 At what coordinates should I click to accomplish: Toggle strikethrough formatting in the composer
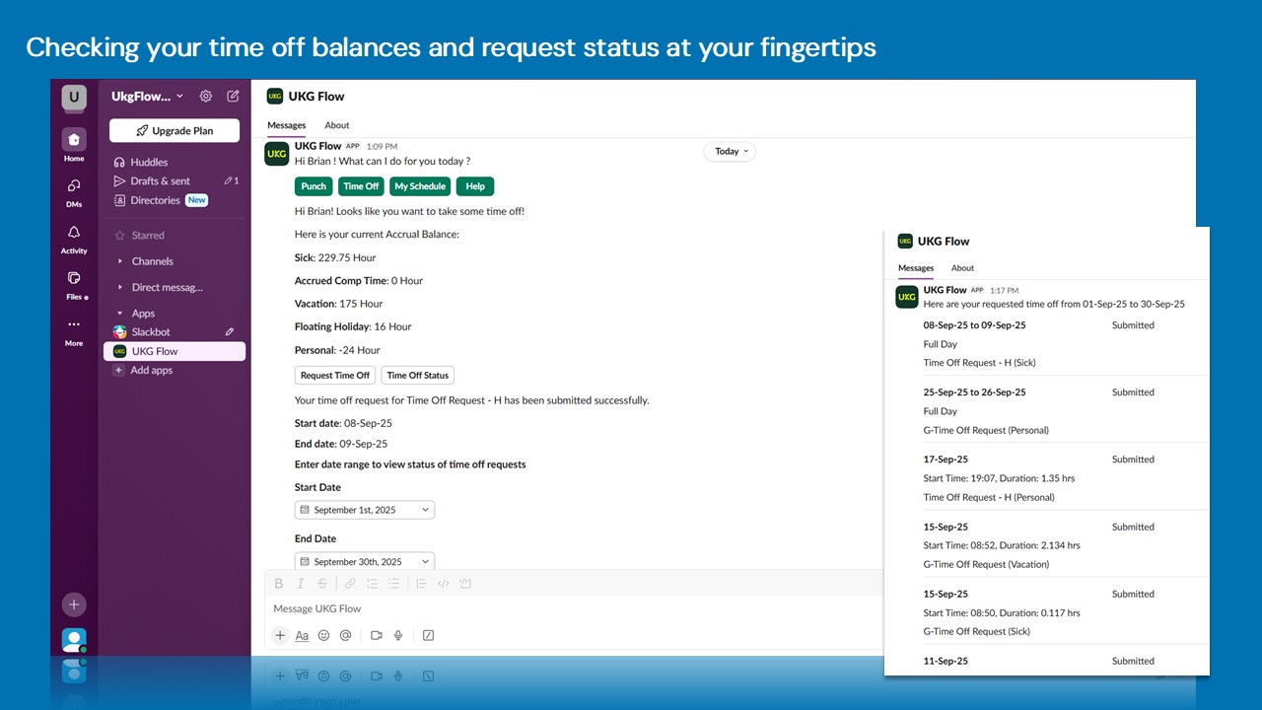pos(322,583)
